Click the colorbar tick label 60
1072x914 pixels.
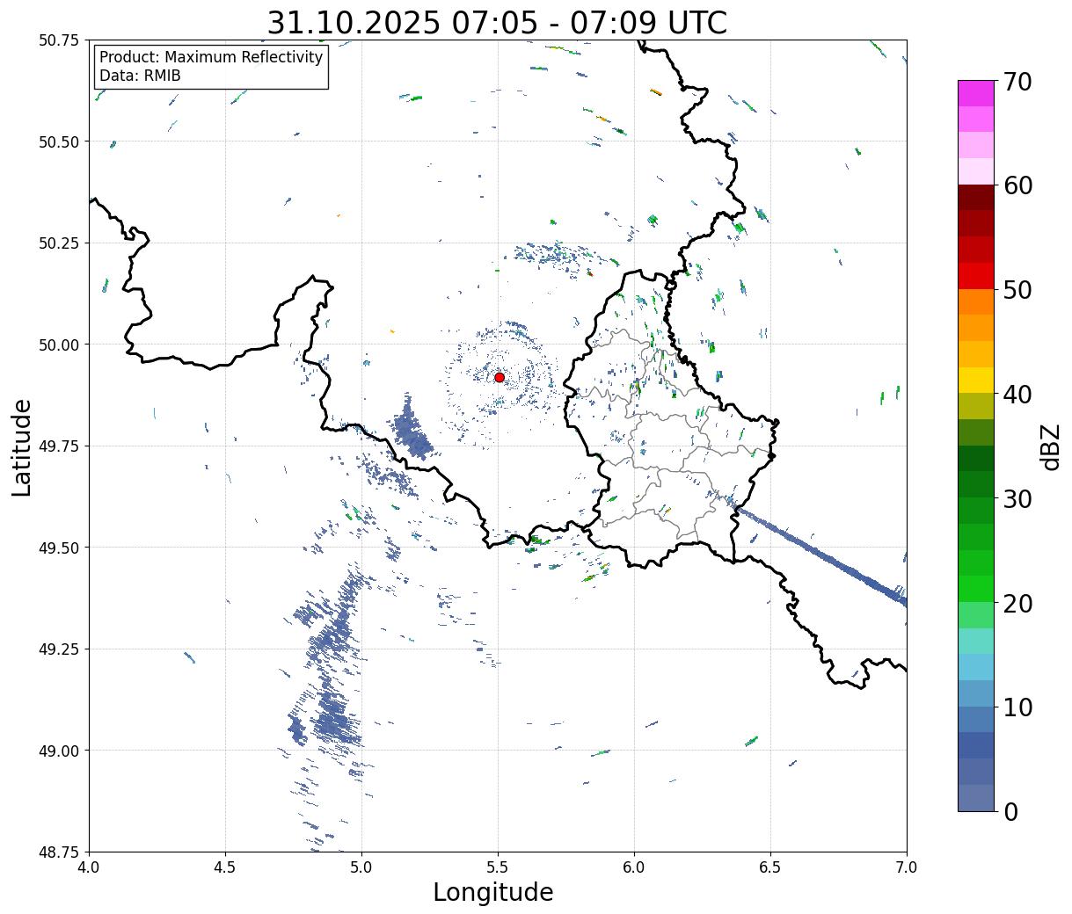point(1017,185)
